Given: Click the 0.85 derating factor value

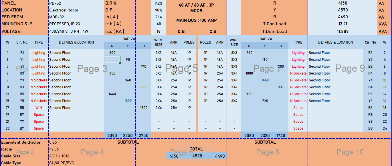Looking at the screenshot, I should (76, 142).
